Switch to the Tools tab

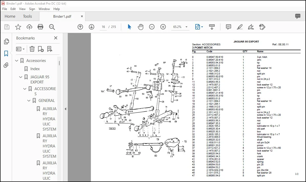27,16
